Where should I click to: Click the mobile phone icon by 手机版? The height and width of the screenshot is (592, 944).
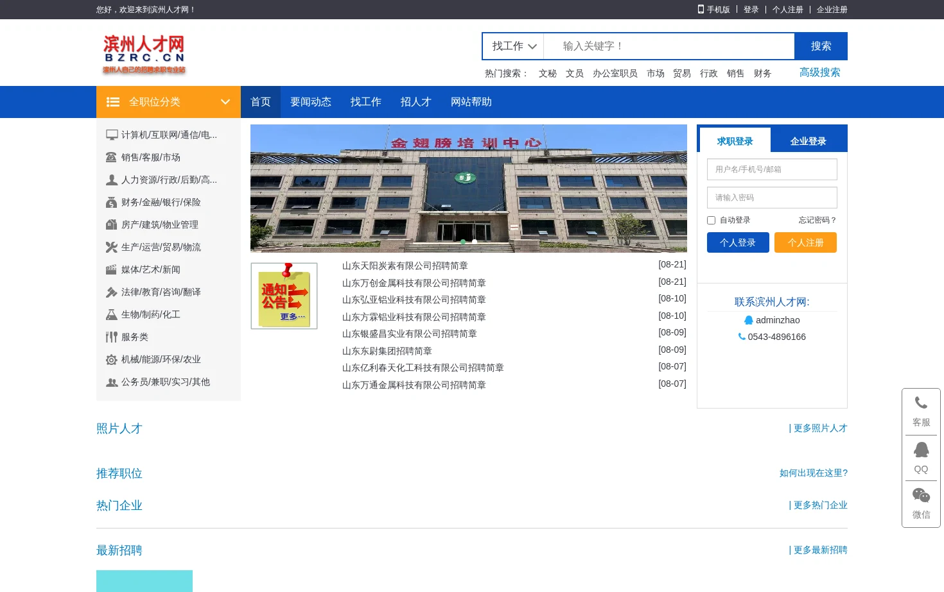tap(701, 9)
